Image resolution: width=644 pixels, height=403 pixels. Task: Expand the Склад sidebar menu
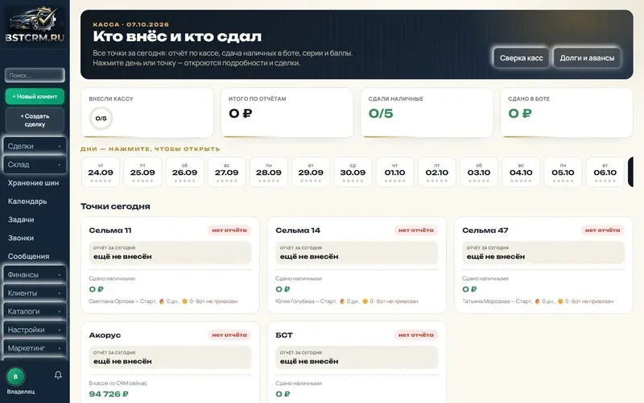click(35, 164)
